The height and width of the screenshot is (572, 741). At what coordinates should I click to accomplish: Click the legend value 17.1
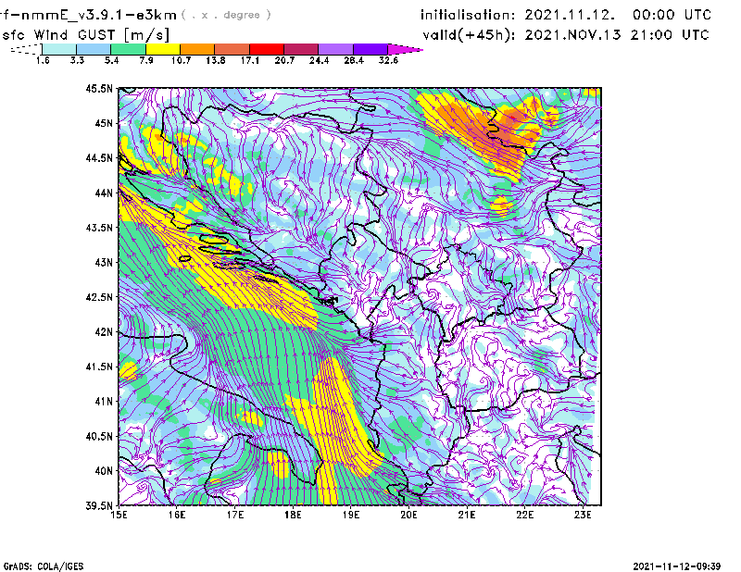pos(249,60)
